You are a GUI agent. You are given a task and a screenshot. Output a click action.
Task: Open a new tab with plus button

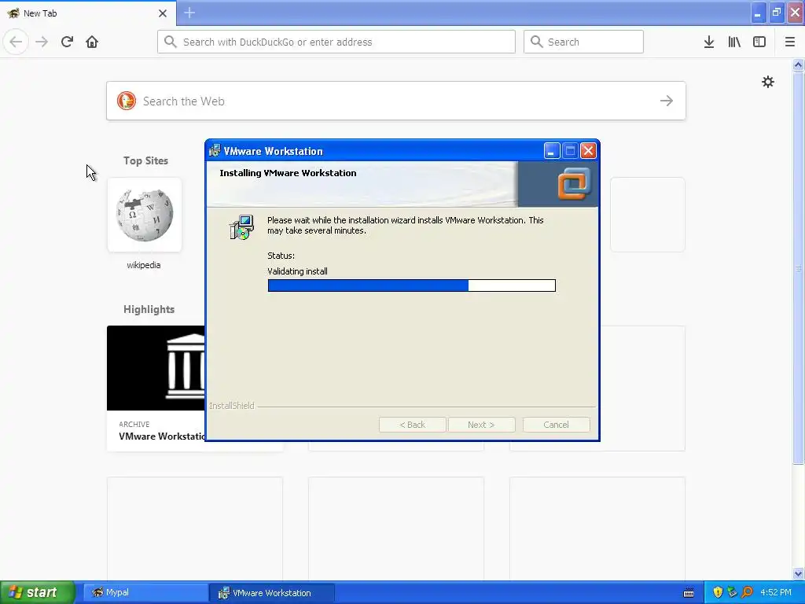[x=189, y=13]
